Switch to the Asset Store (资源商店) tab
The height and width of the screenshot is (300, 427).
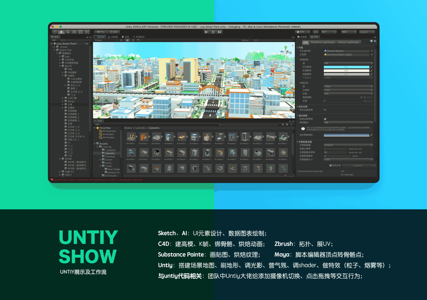tap(139, 37)
